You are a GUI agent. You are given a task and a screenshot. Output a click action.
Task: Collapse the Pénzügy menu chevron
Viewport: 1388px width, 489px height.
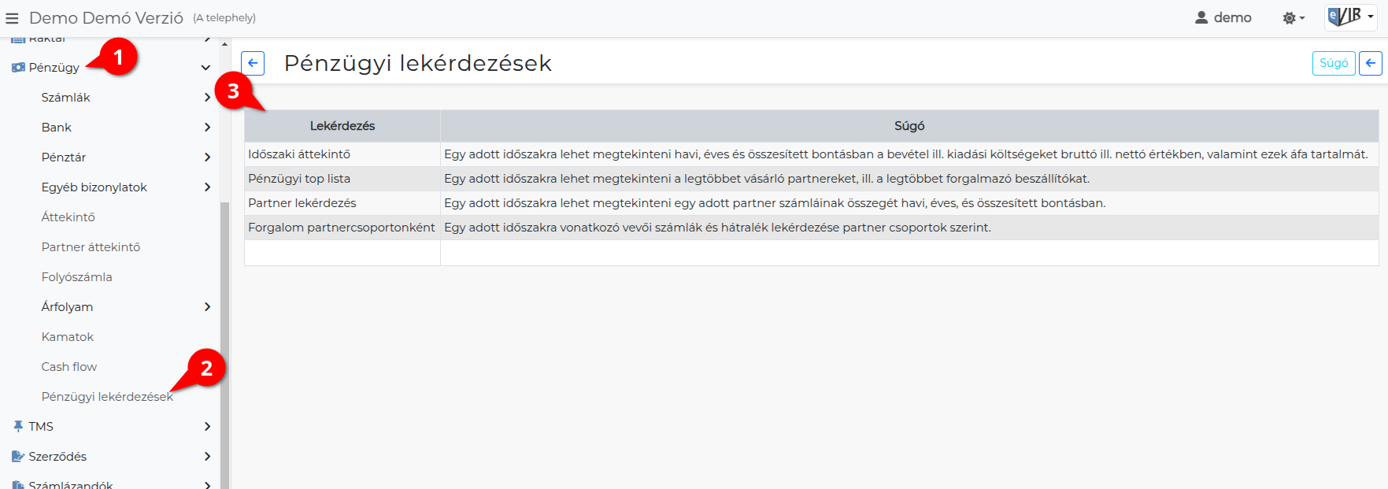(x=206, y=68)
